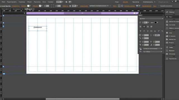Align text center in Текст panel
The width and height of the screenshot is (179, 100).
[144, 27]
